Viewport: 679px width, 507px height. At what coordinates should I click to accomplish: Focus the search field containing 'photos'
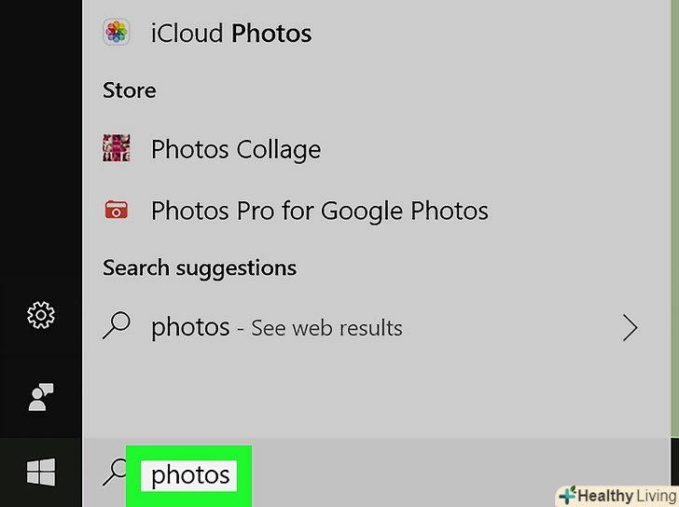point(190,475)
